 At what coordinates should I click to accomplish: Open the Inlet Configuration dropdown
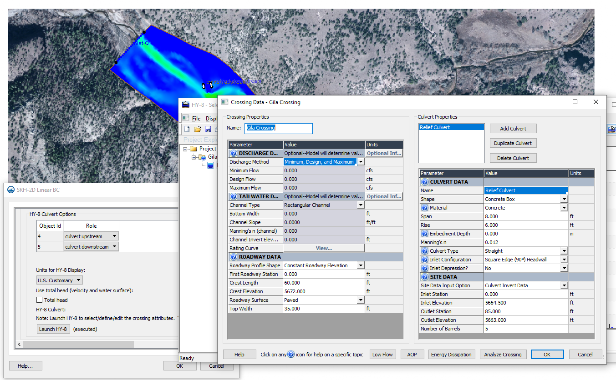point(564,260)
